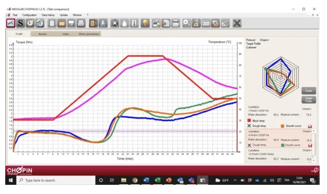Open the Other parameters tab

pos(89,34)
